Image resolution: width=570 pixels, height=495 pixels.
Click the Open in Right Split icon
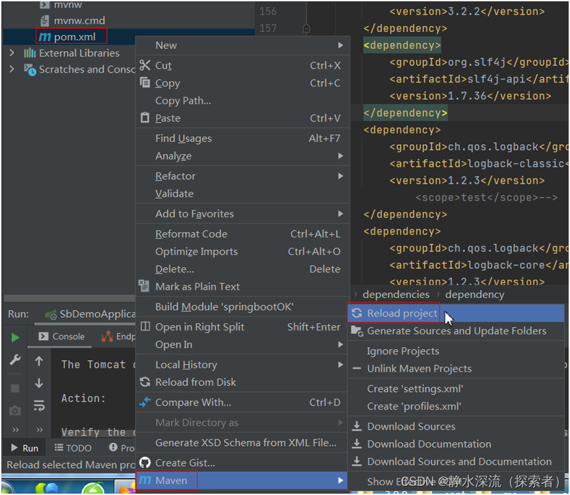(145, 326)
